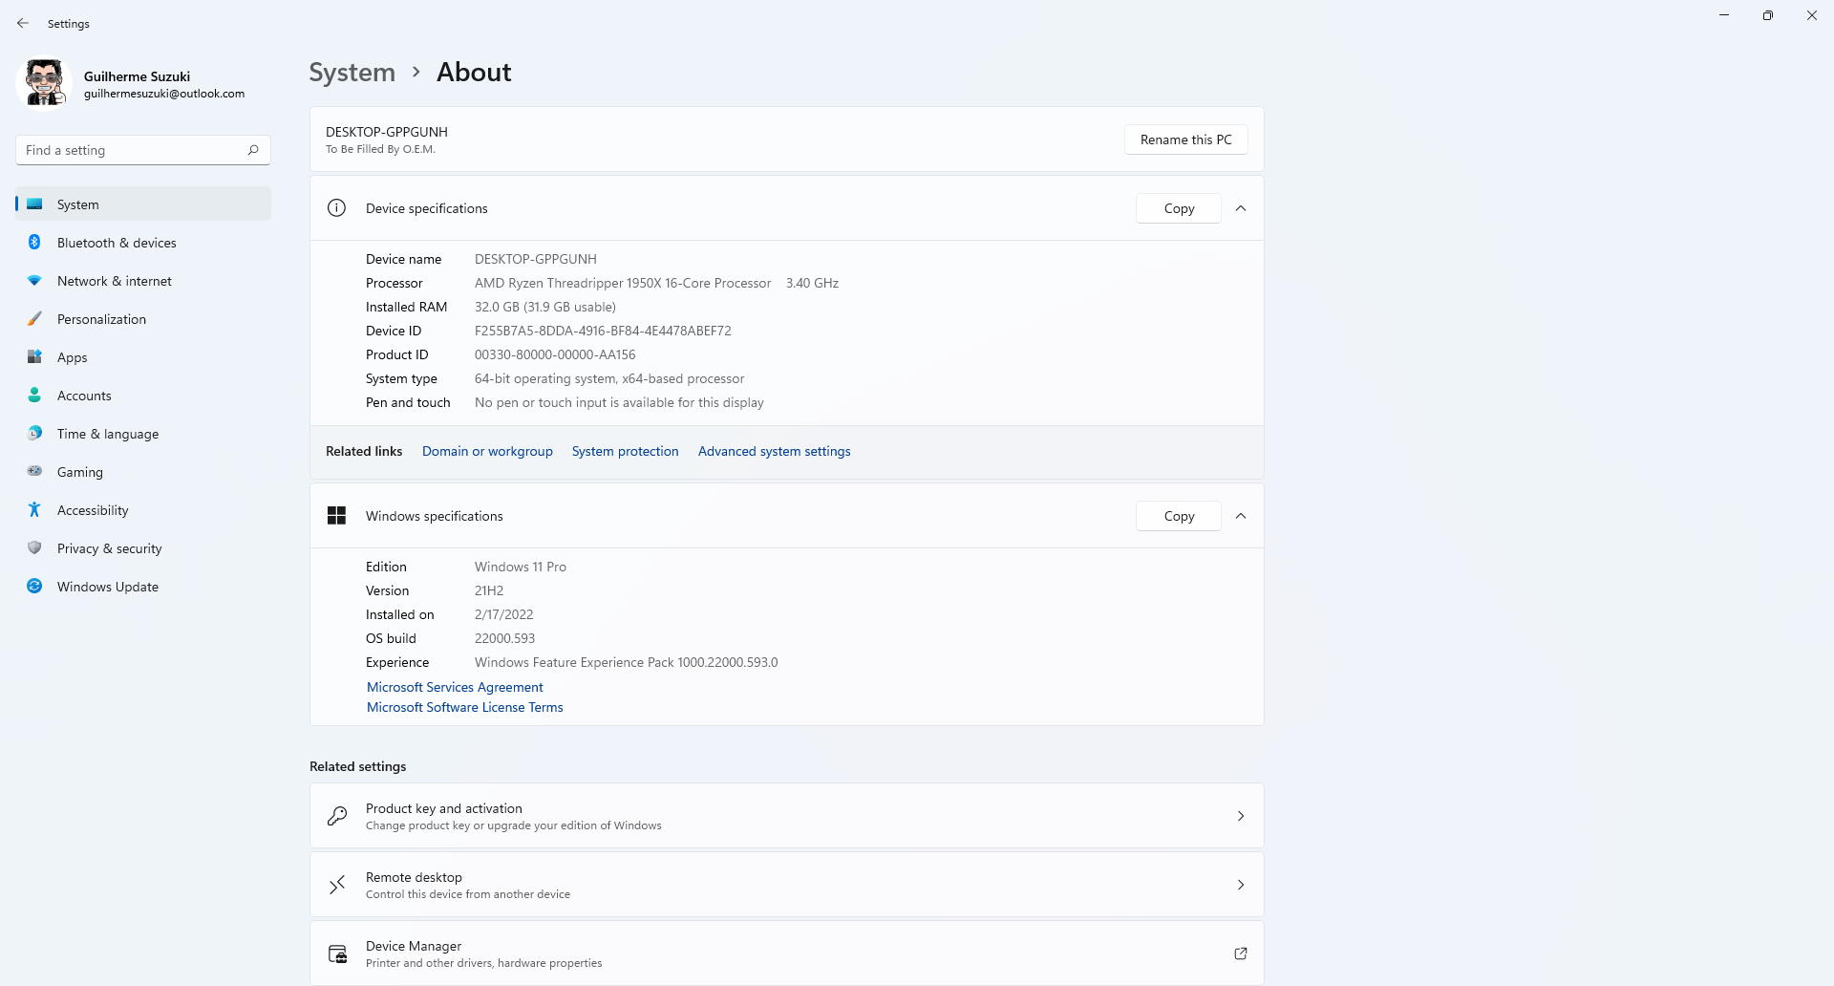Image resolution: width=1834 pixels, height=986 pixels.
Task: Click the search magnifier icon
Action: tap(253, 150)
